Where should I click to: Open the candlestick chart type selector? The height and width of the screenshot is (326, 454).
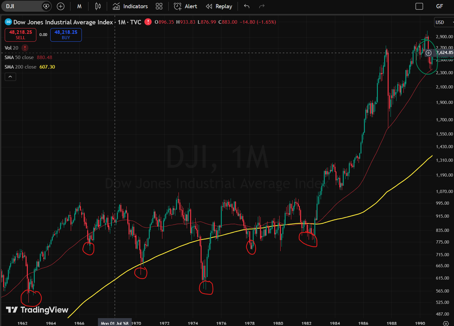click(x=98, y=6)
